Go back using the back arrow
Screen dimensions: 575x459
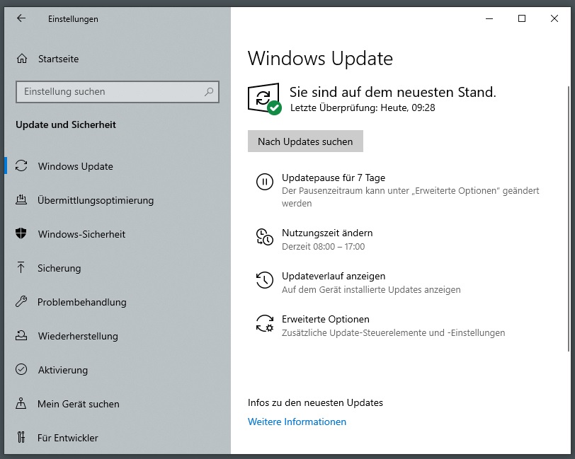(21, 18)
